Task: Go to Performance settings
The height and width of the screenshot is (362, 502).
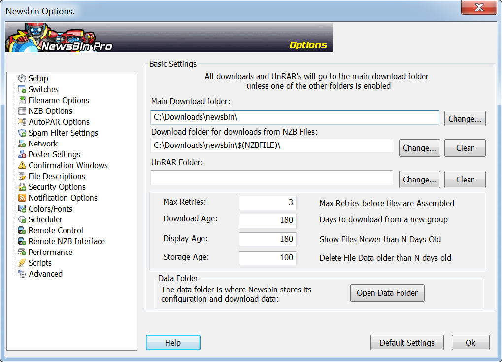Action: click(50, 253)
